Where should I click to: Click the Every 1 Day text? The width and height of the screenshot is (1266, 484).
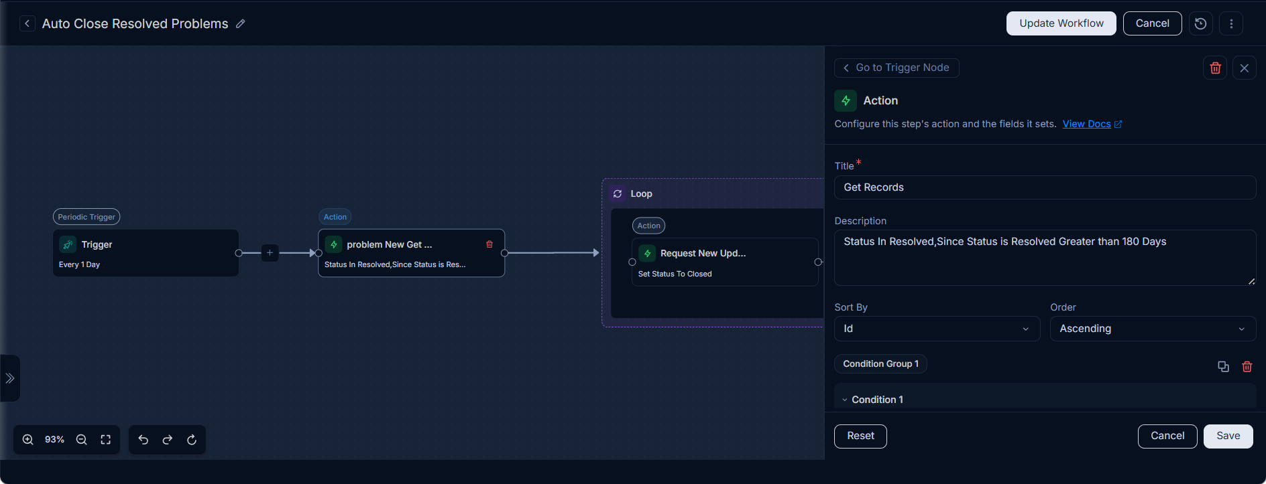[79, 264]
